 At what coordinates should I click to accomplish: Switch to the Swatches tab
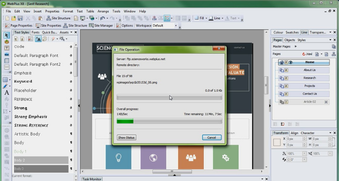[292, 32]
